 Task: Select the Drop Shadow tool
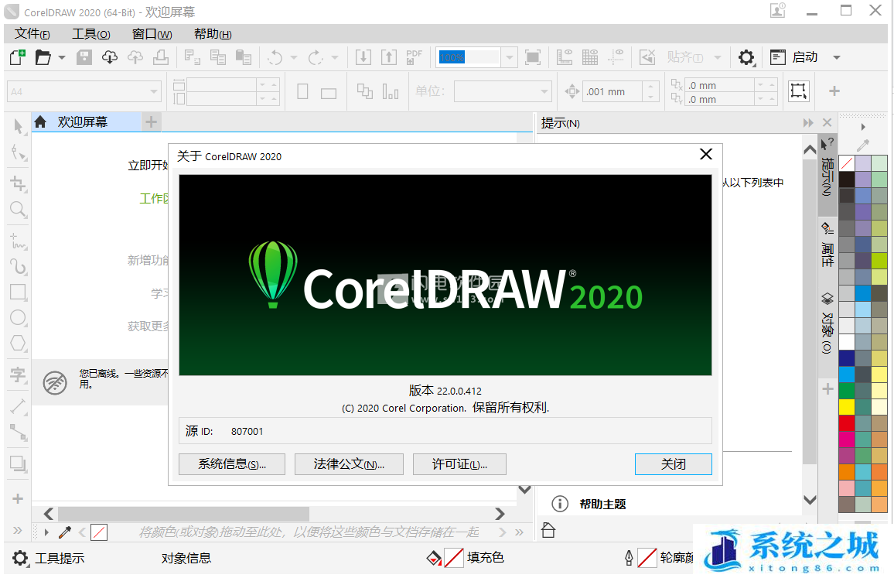[x=19, y=464]
